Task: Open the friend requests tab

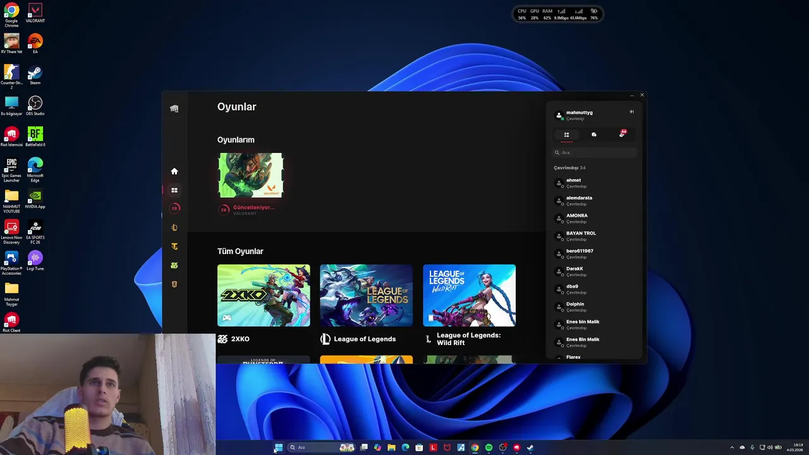Action: [x=622, y=134]
